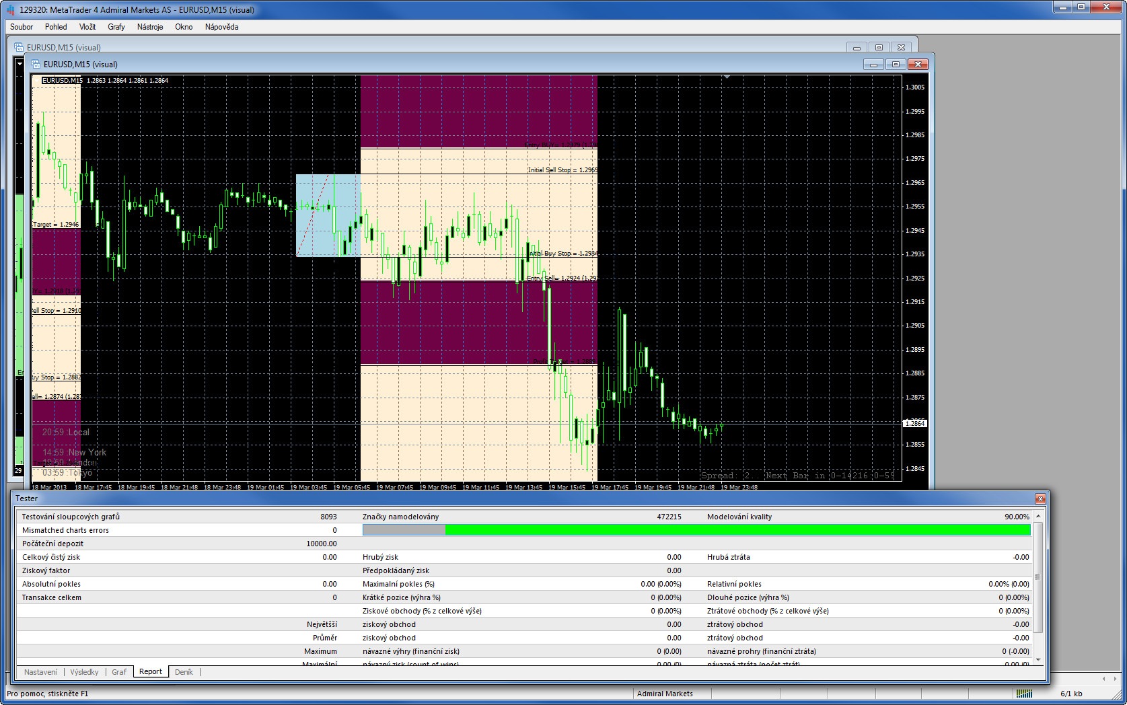Open the Nástroje menu
Image resolution: width=1127 pixels, height=705 pixels.
coord(150,27)
